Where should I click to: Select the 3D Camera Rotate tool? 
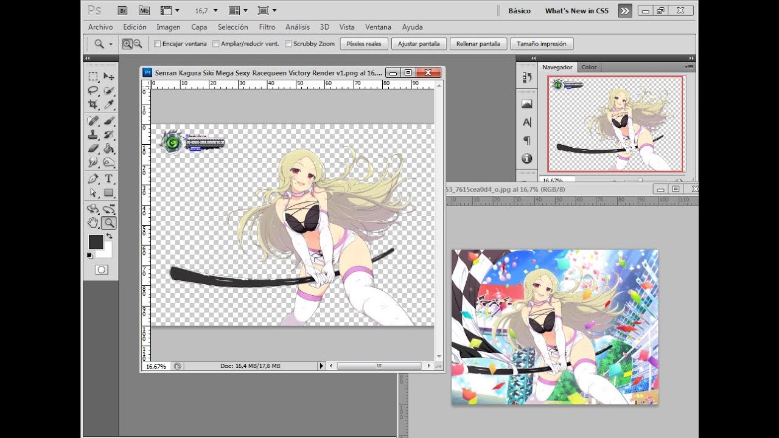coord(109,209)
